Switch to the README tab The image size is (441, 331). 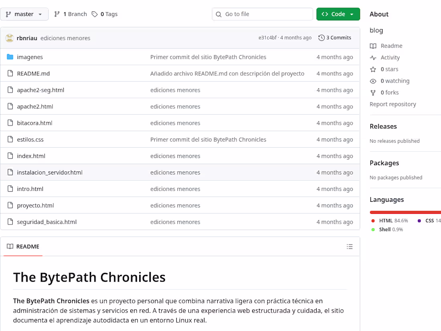pos(23,246)
